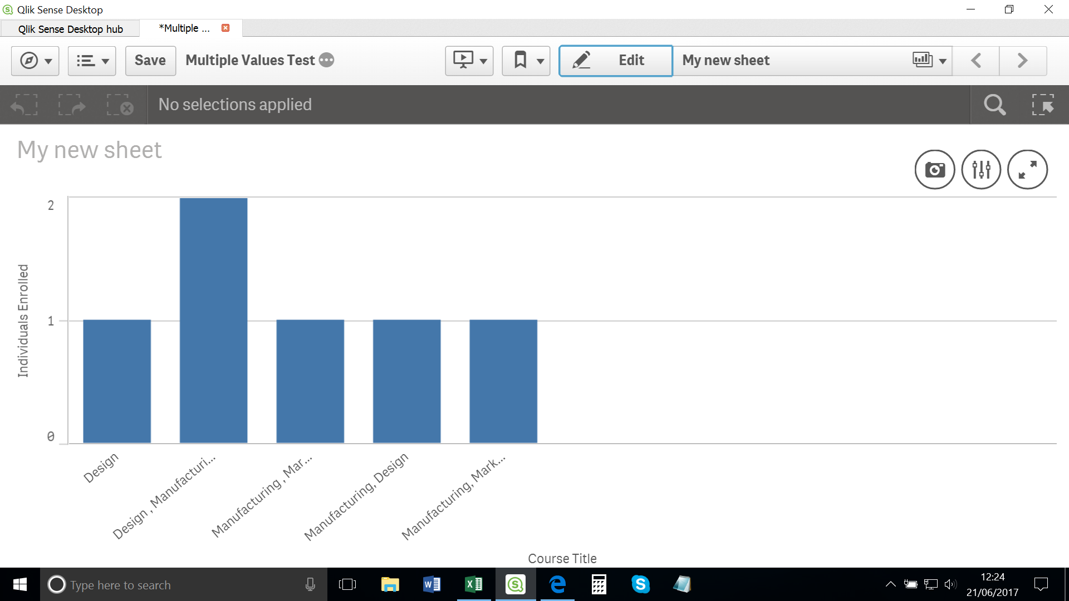Select the tallest Design, Manufacturi... bar
This screenshot has height=601, width=1069.
(213, 320)
